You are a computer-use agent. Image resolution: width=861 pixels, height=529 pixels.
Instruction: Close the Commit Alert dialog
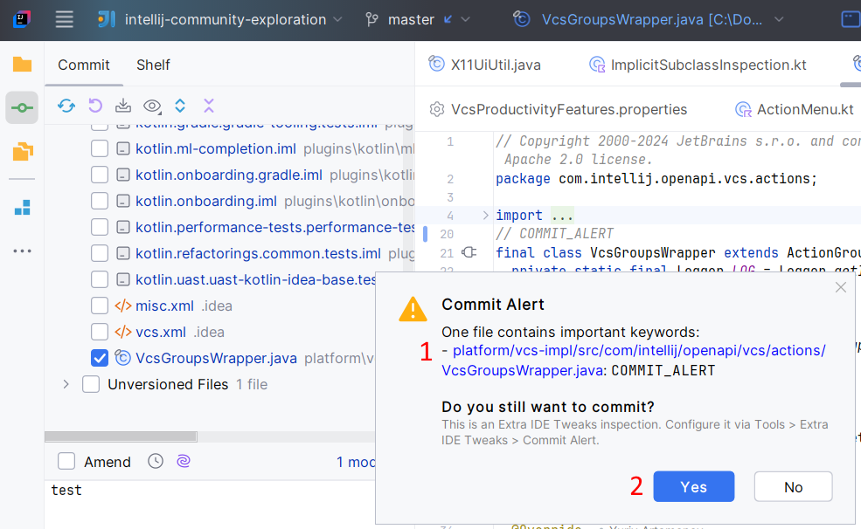point(841,287)
